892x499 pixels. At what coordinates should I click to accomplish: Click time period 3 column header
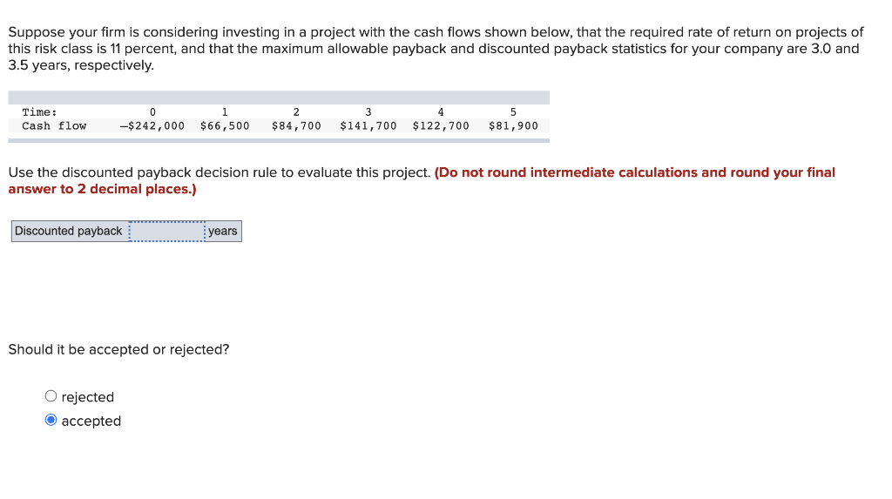(368, 112)
